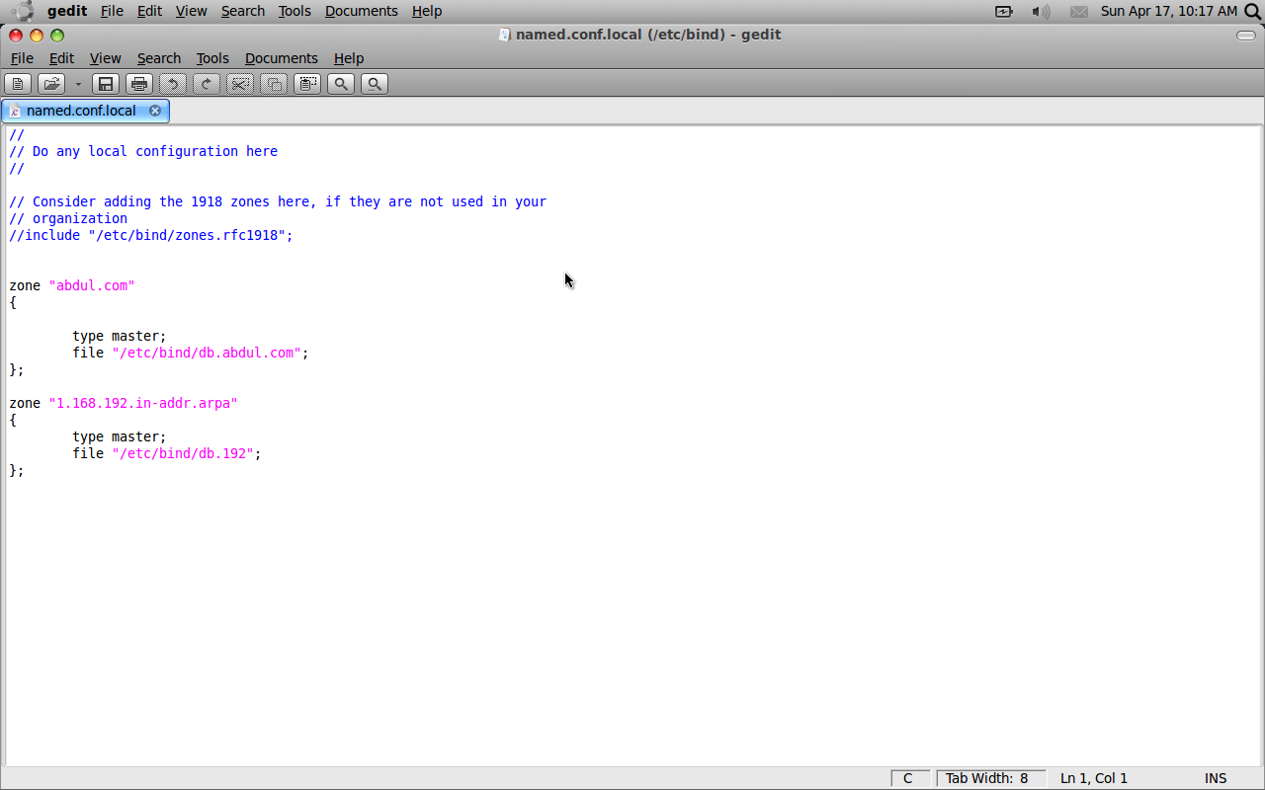Click the file "/etc/bind/db.abdul.com" line
The image size is (1265, 790).
pos(191,353)
